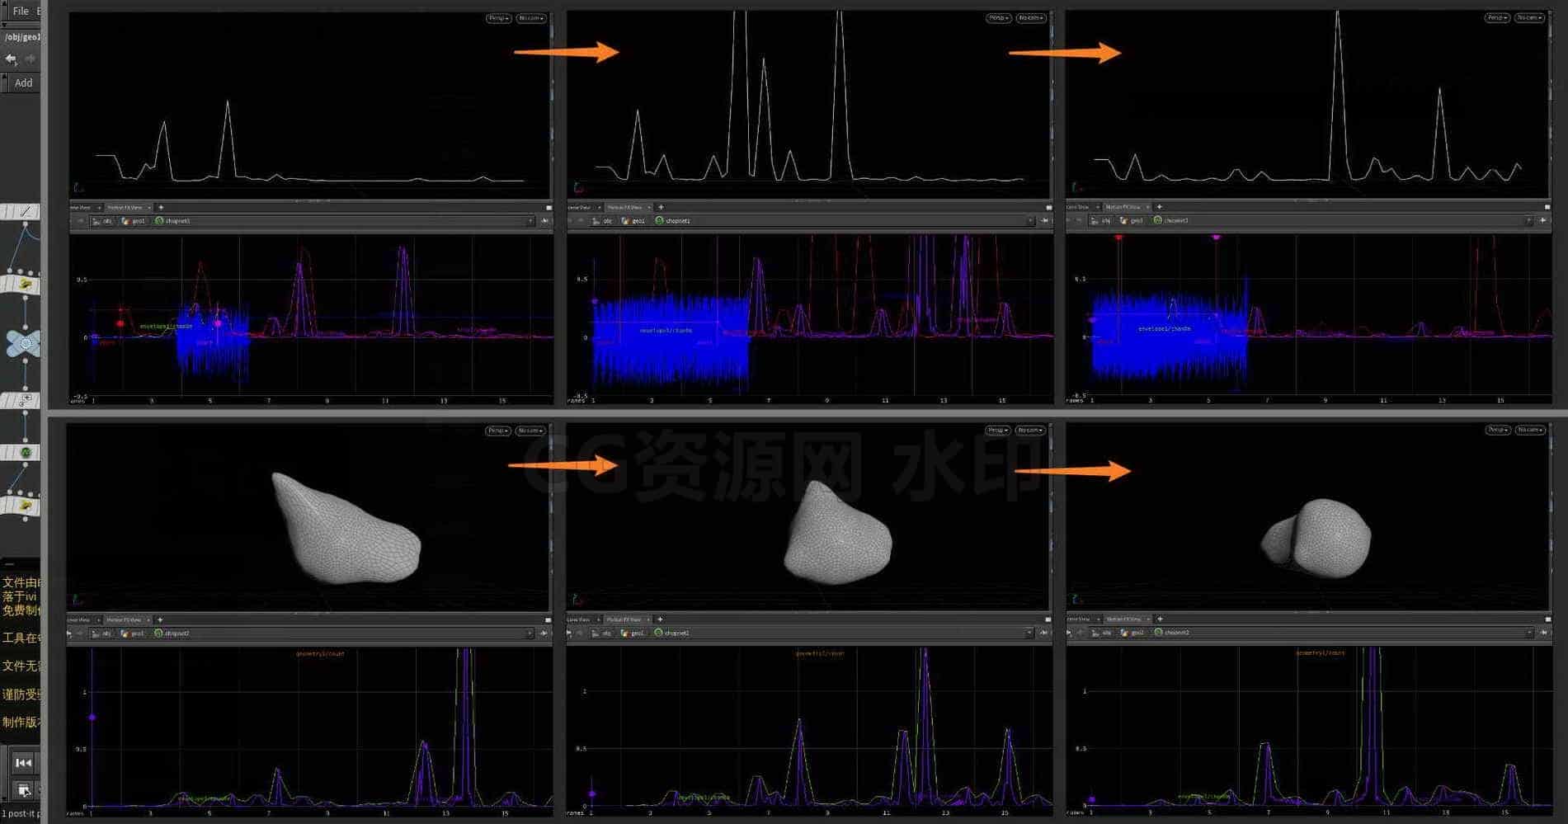
Task: Open path history arrow in top-left path bar
Action: (x=530, y=221)
